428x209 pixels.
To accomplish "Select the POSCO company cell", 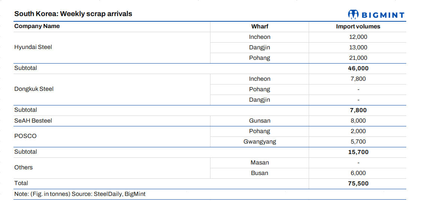I will point(26,136).
